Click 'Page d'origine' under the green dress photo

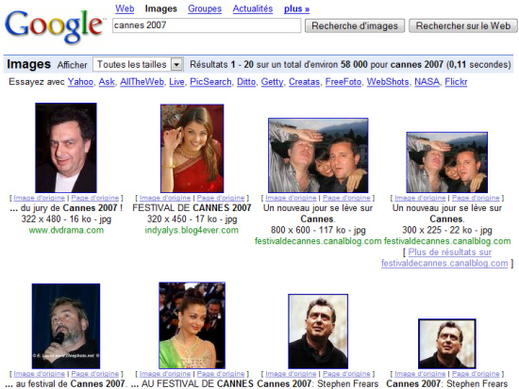pos(221,374)
